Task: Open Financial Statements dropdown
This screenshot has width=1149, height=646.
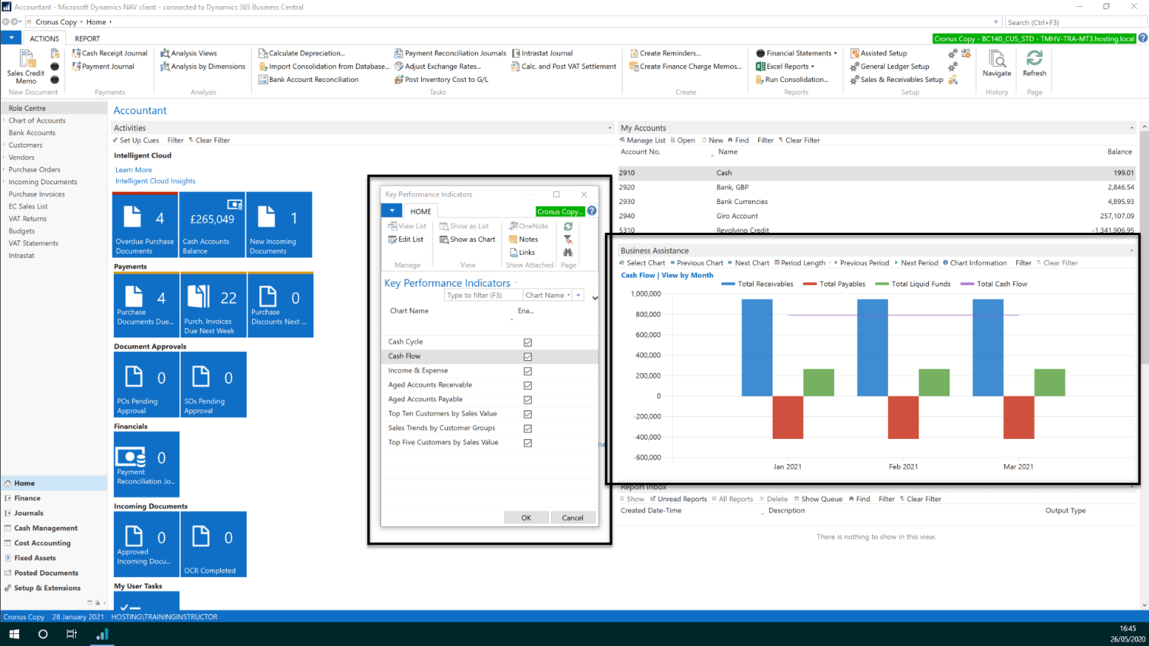Action: pos(797,53)
